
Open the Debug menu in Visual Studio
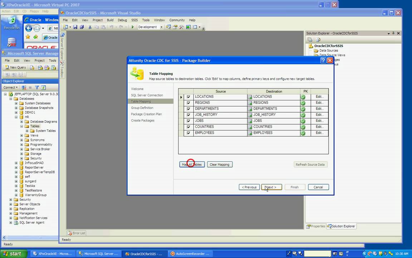(122, 20)
